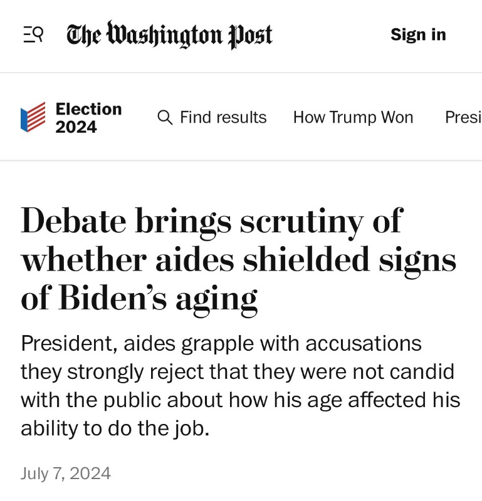
Task: Click the text "ability to do the job."
Action: click(115, 428)
